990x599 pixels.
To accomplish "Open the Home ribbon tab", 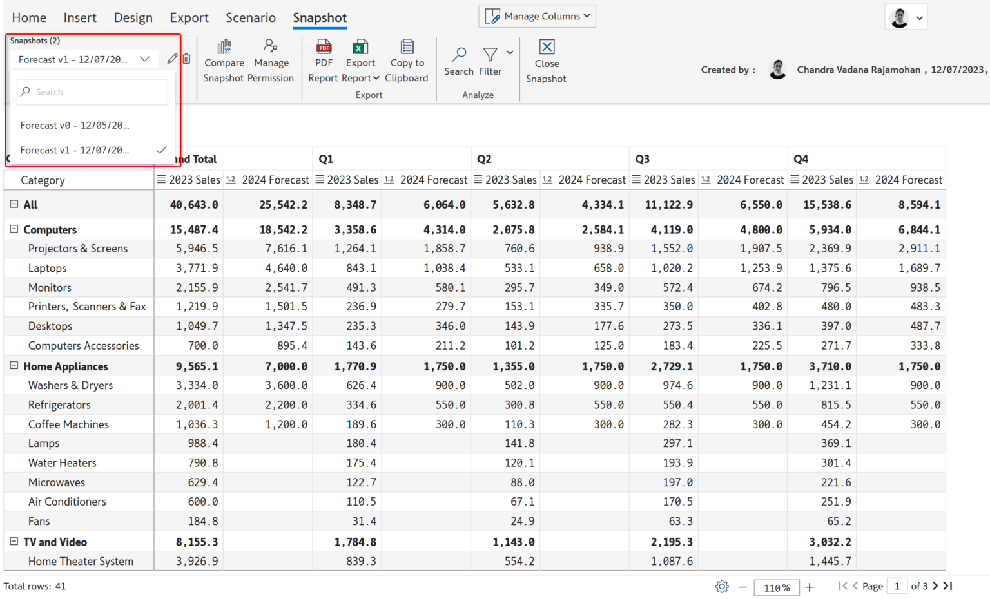I will click(x=29, y=18).
